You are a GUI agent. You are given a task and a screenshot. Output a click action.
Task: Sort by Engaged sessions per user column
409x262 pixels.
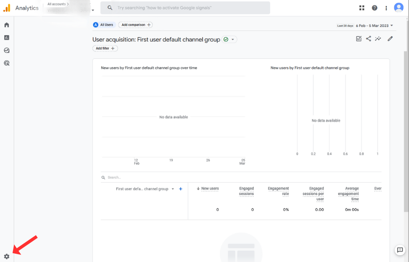(x=313, y=194)
